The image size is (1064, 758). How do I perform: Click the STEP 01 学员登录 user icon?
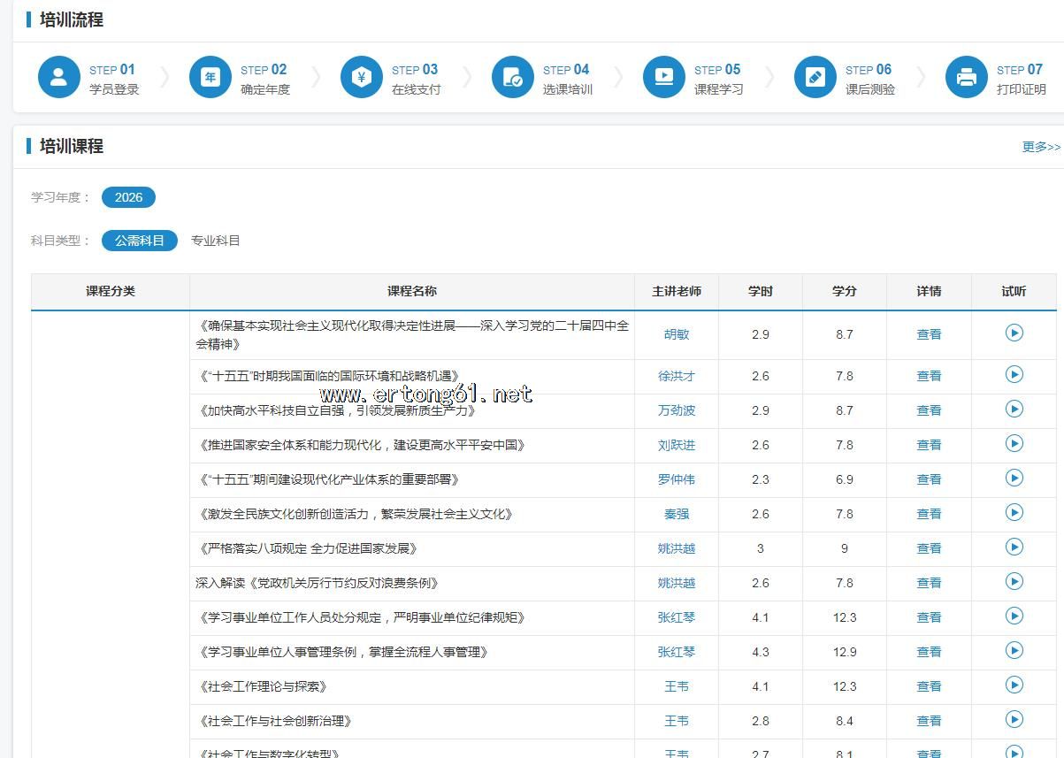(x=59, y=78)
